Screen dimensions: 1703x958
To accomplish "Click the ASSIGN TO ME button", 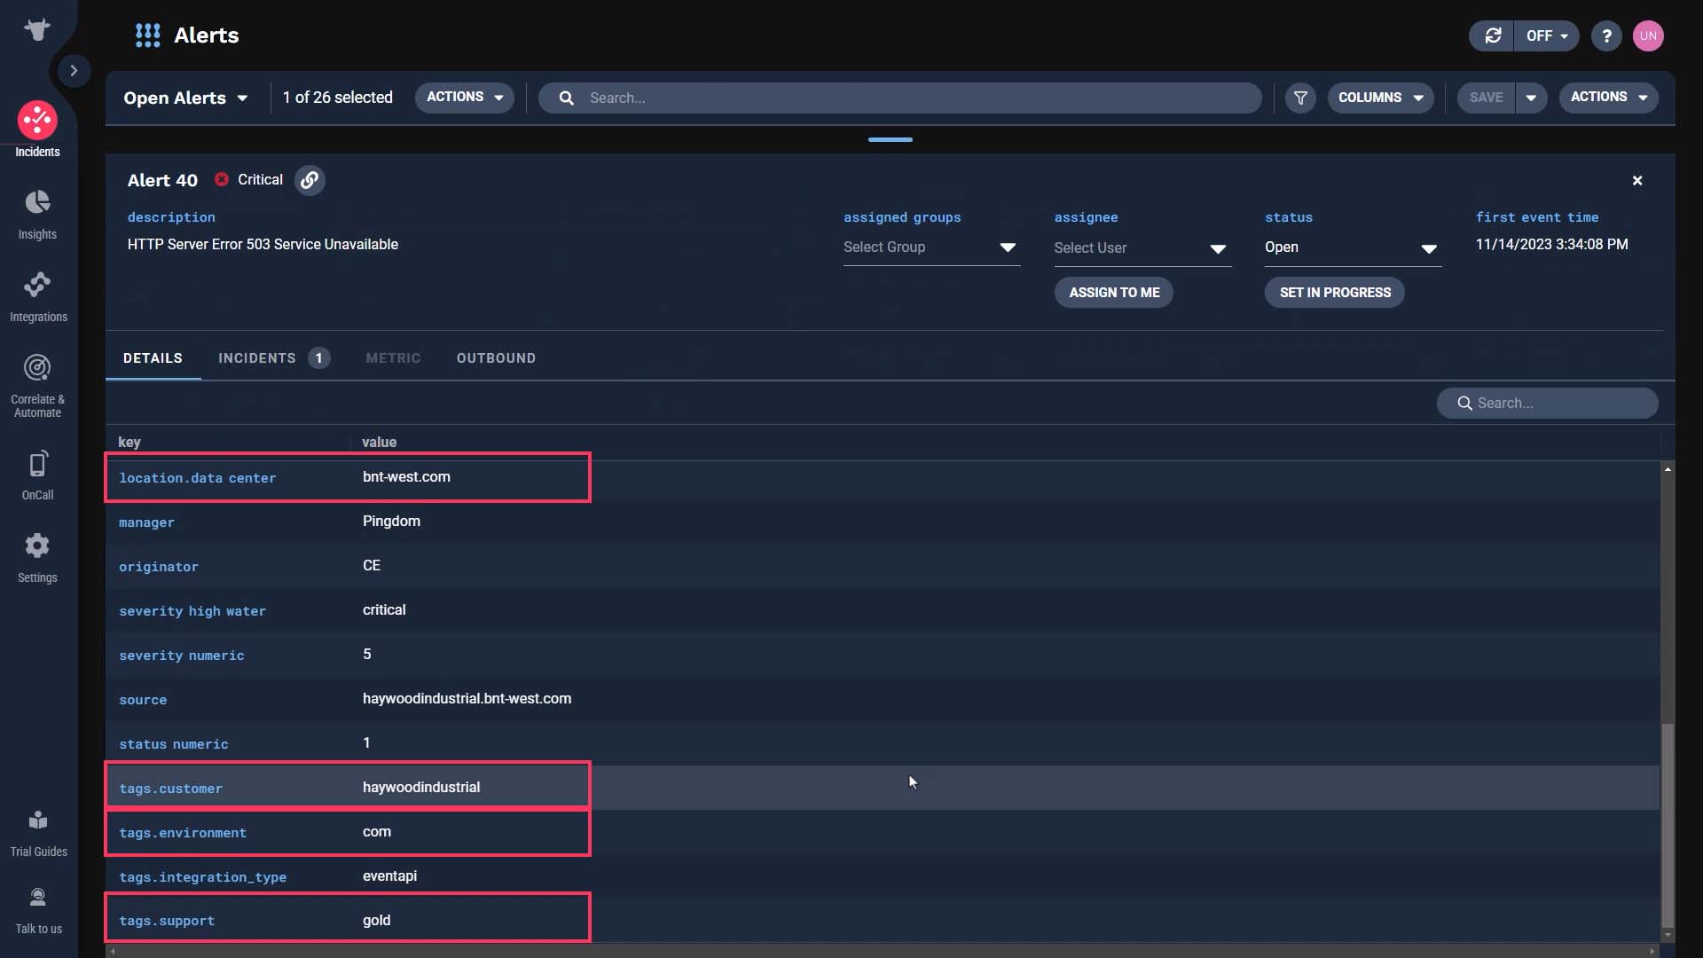I will point(1114,293).
